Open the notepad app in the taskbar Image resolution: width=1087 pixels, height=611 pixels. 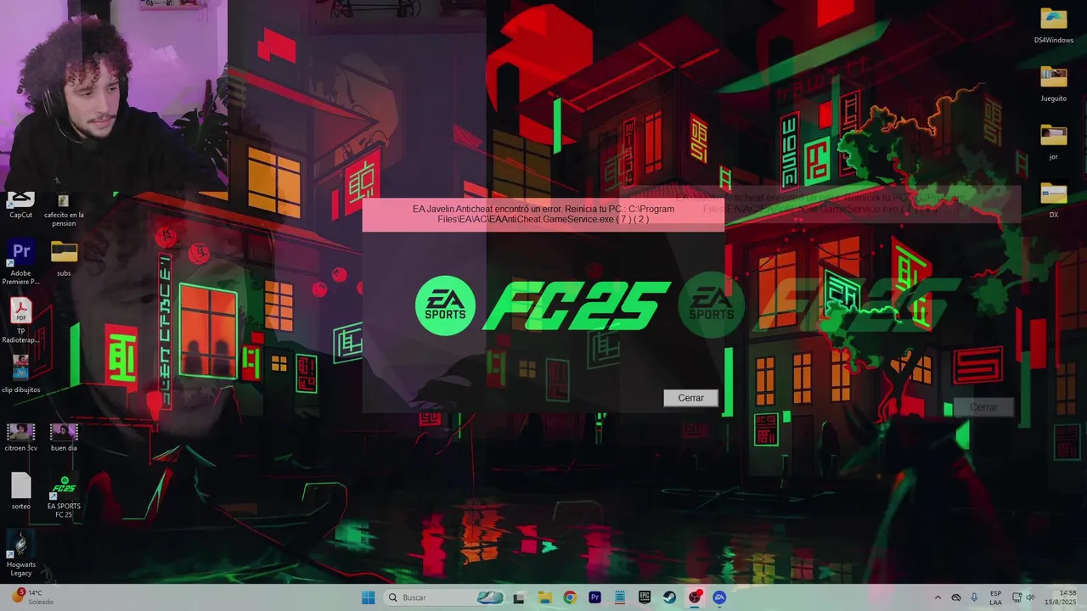point(620,597)
